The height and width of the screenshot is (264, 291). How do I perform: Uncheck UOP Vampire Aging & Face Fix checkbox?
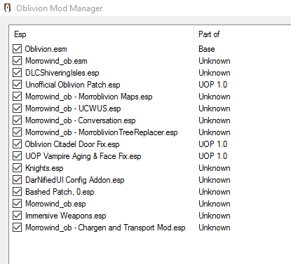tap(17, 156)
